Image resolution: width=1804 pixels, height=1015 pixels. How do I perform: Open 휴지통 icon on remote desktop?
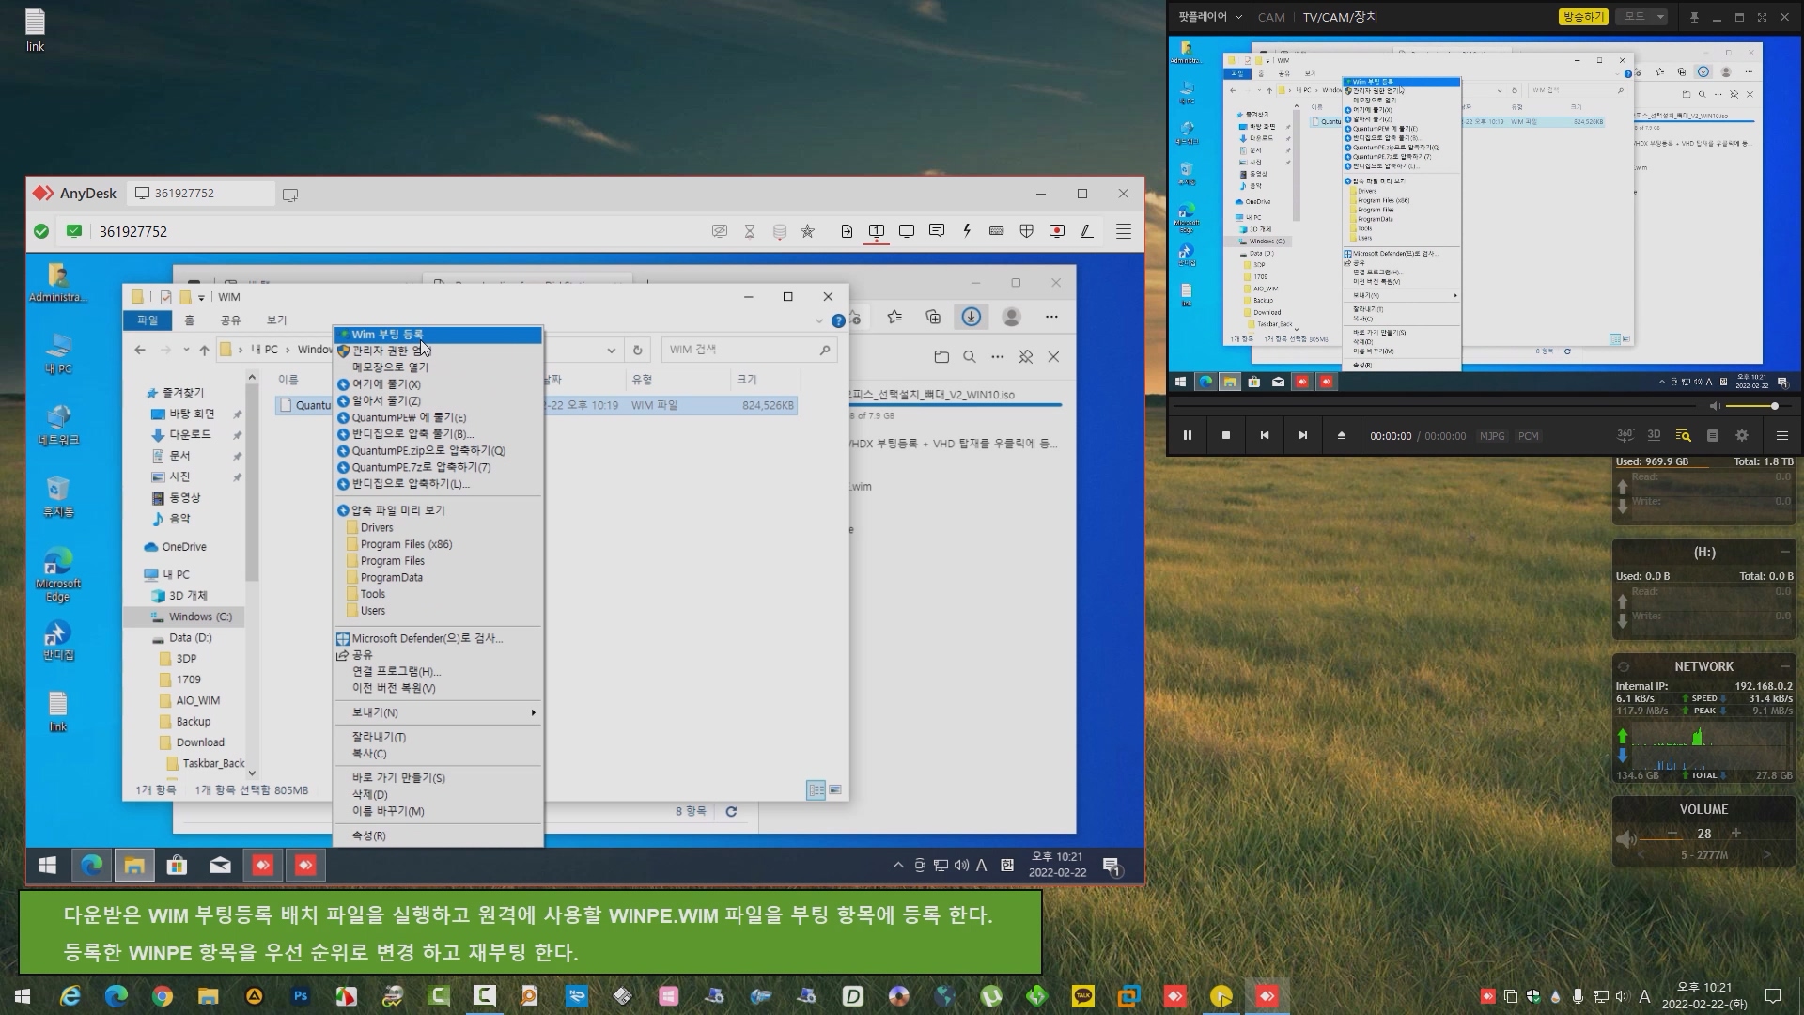click(58, 497)
